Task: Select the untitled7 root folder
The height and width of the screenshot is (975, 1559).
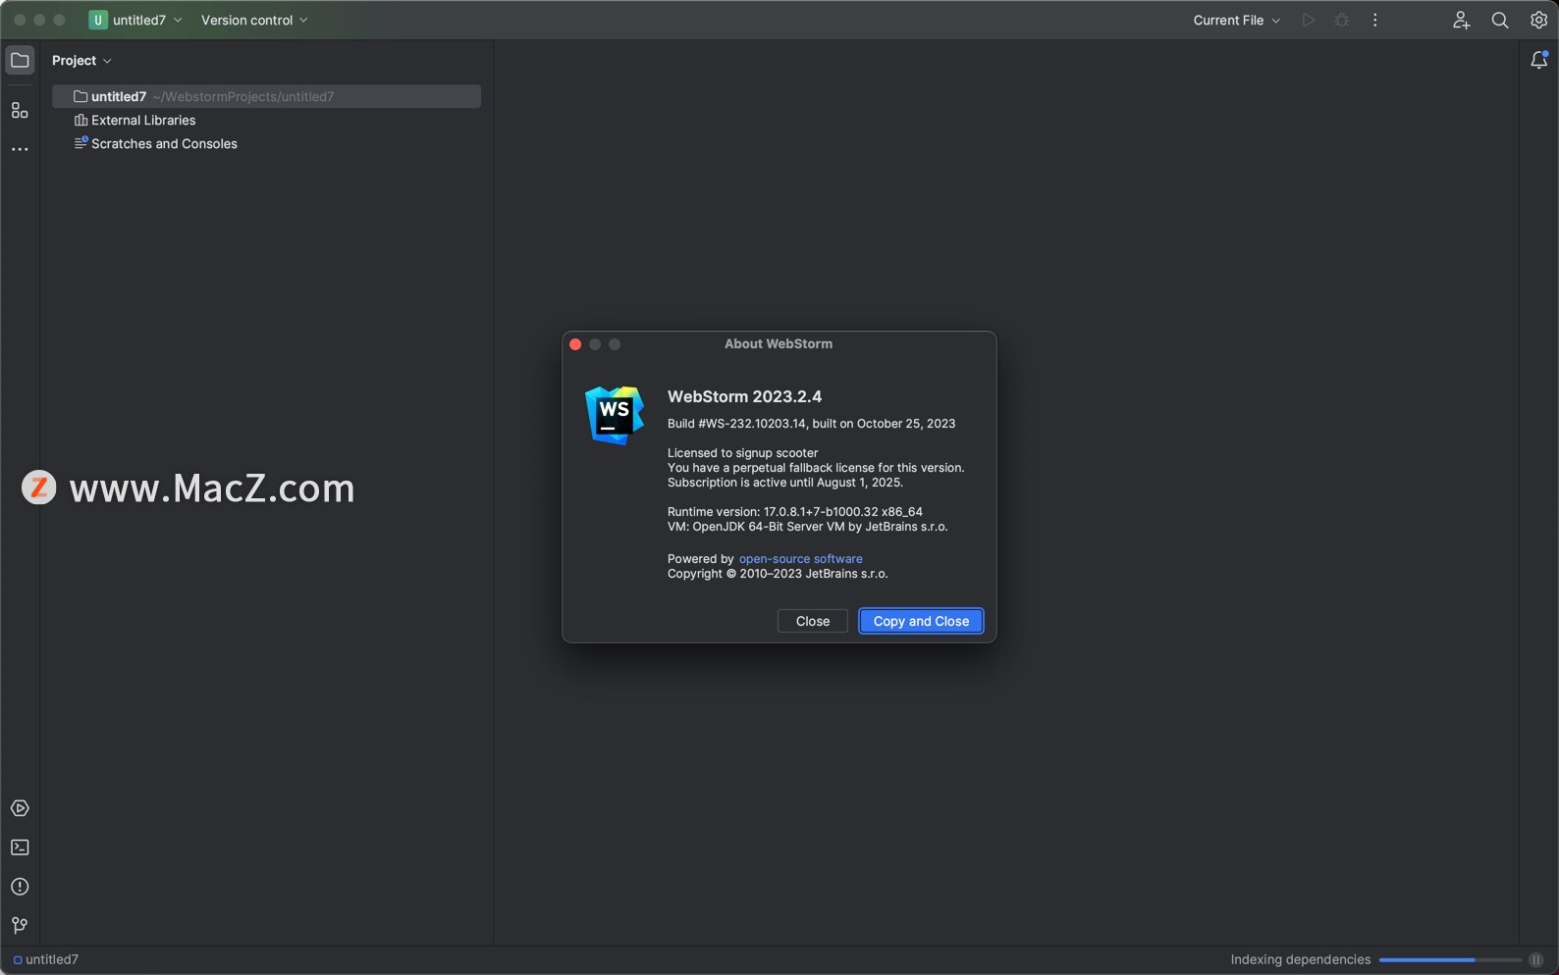Action: tap(266, 96)
